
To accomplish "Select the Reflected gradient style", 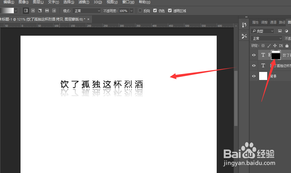I will coord(47,11).
